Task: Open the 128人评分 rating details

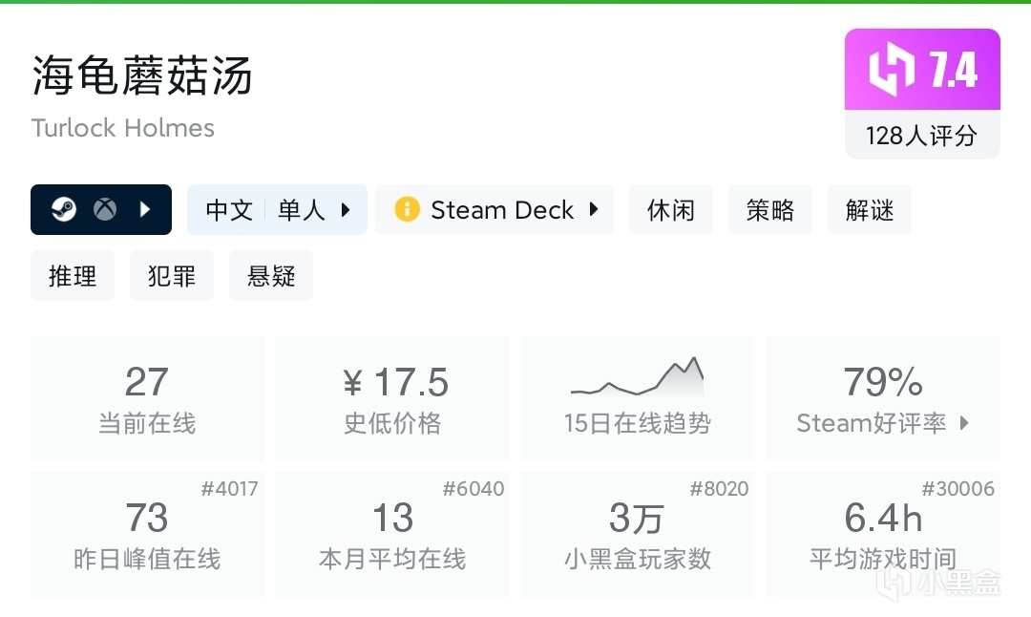Action: [921, 137]
